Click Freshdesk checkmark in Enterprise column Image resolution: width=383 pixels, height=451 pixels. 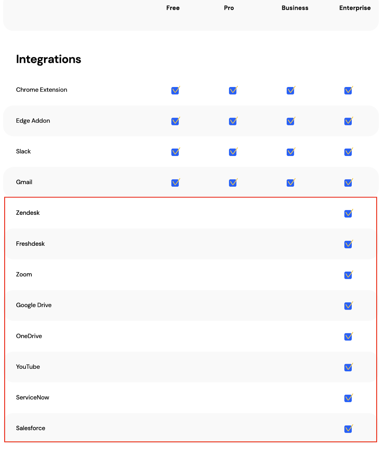pos(349,244)
